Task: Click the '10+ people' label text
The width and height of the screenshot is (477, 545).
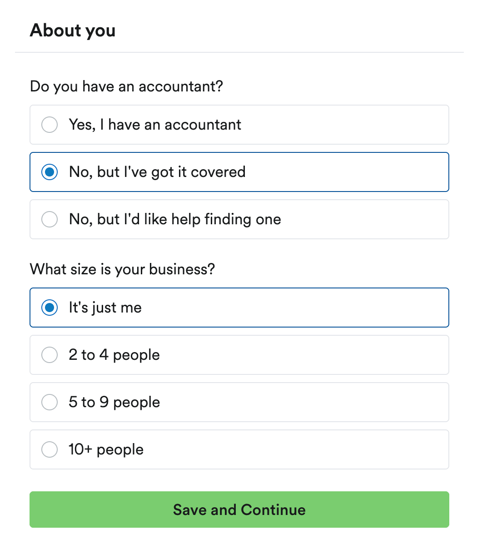Action: tap(106, 449)
